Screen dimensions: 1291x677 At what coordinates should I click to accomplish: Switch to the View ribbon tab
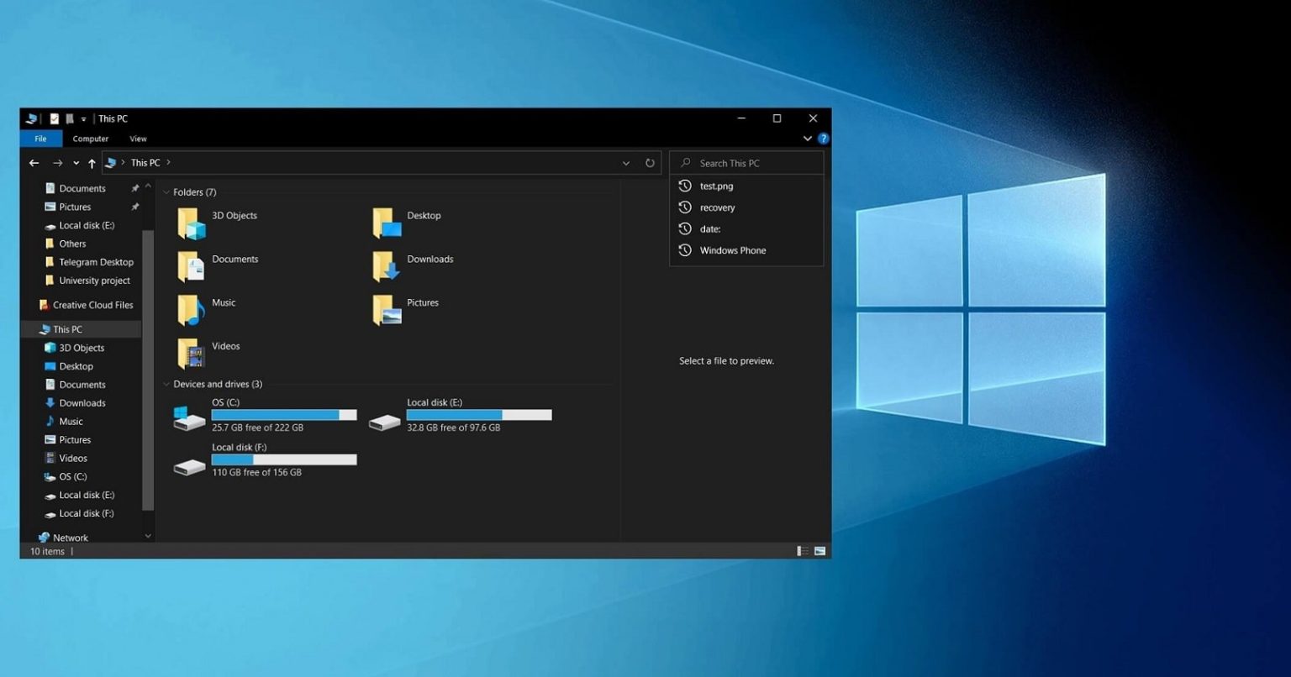(137, 139)
